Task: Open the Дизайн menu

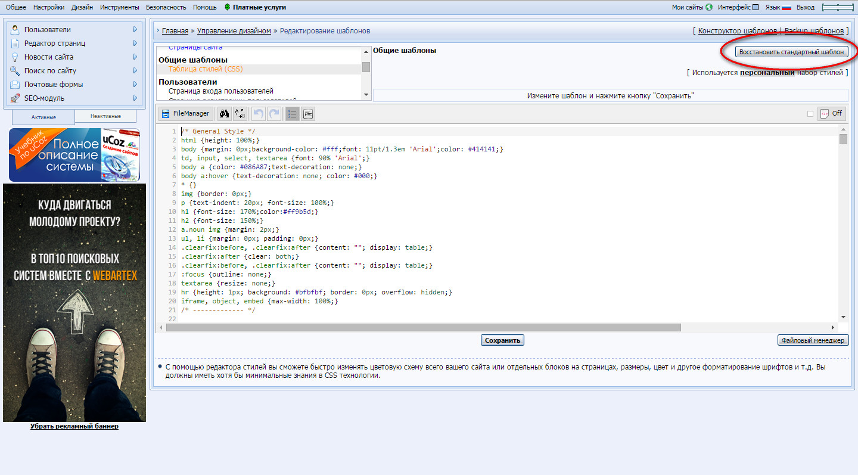Action: (82, 7)
